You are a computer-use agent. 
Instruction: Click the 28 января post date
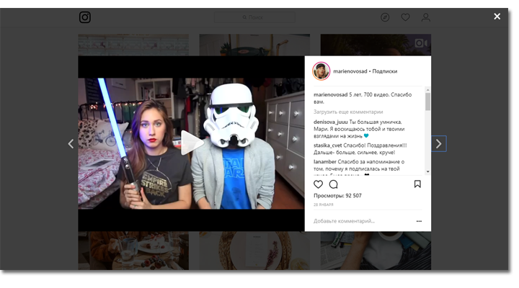coord(324,204)
